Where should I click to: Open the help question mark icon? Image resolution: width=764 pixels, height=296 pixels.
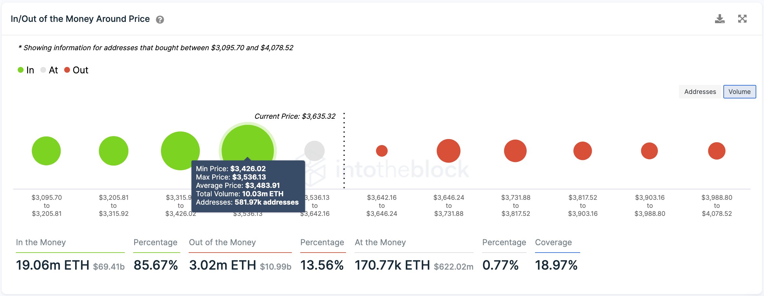coord(160,20)
